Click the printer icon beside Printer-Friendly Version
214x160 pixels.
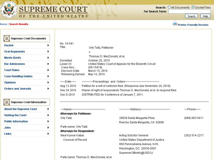[x=175, y=24]
